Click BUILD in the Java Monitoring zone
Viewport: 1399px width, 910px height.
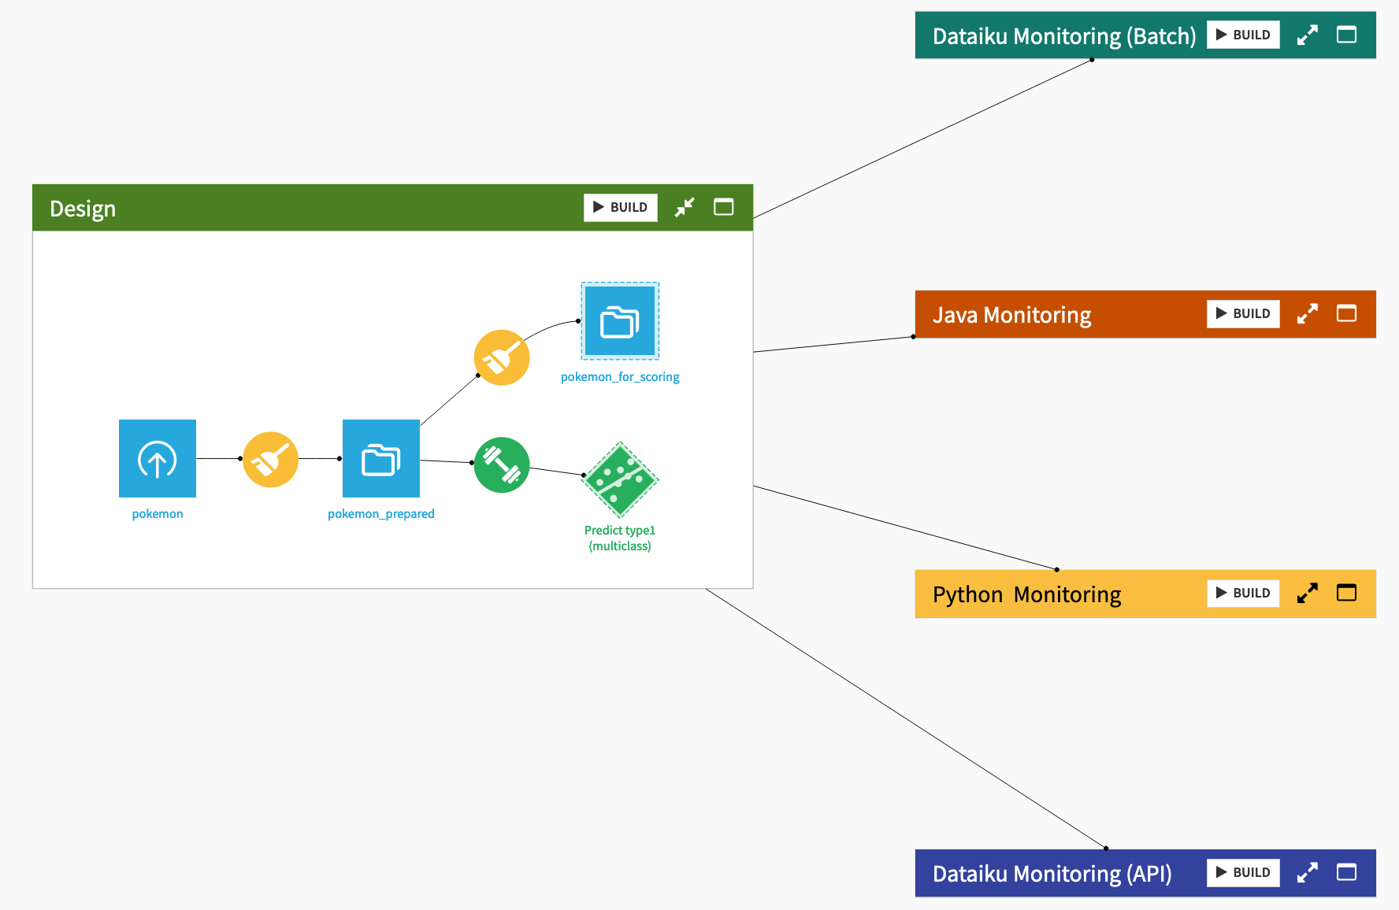(x=1243, y=313)
